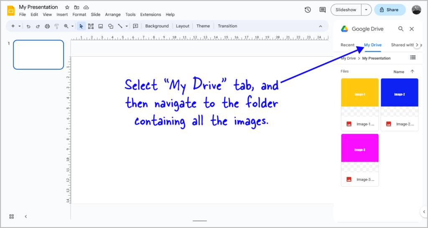This screenshot has height=228, width=428.
Task: Open the Extensions menu
Action: pyautogui.click(x=150, y=15)
